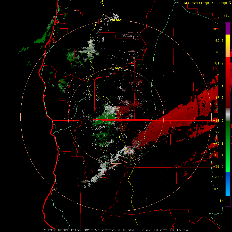Click the 100 NMI range ring label
The width and height of the screenshot is (232, 232).
(116, 20)
